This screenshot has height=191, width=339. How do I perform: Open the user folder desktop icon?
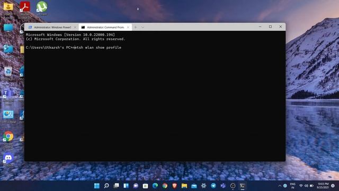[8, 9]
